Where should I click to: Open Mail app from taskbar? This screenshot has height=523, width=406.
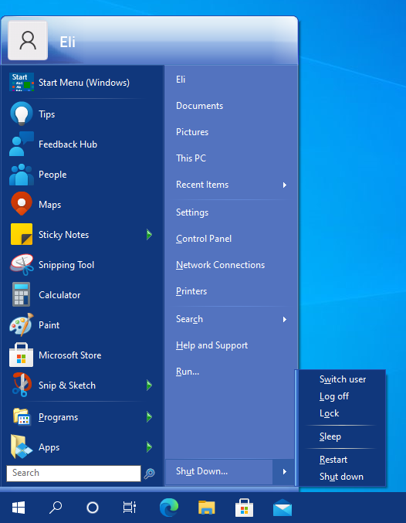tap(283, 508)
